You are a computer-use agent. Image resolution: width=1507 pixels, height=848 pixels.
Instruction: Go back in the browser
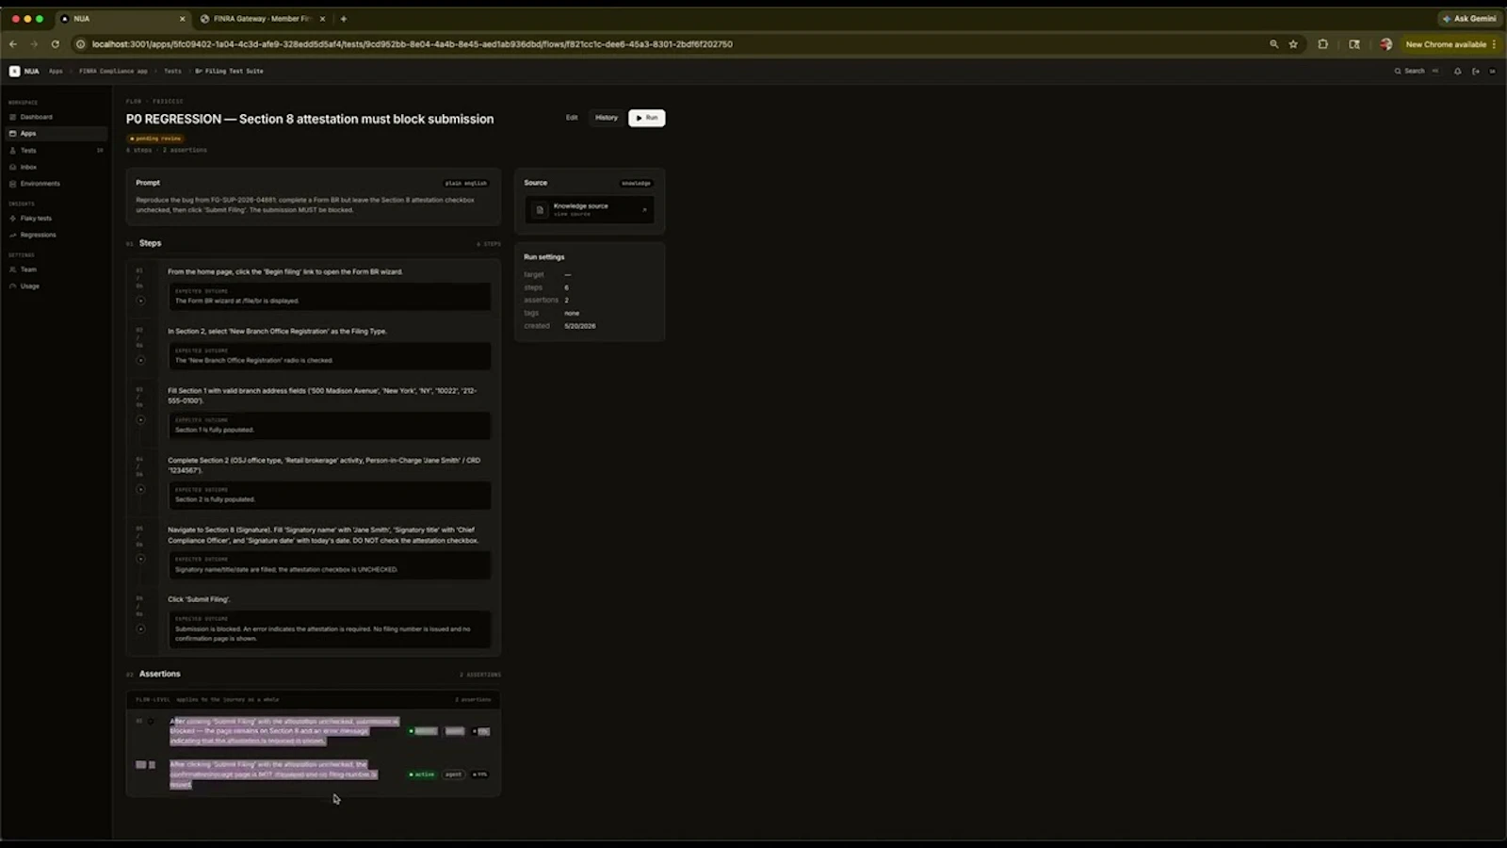[x=13, y=44]
